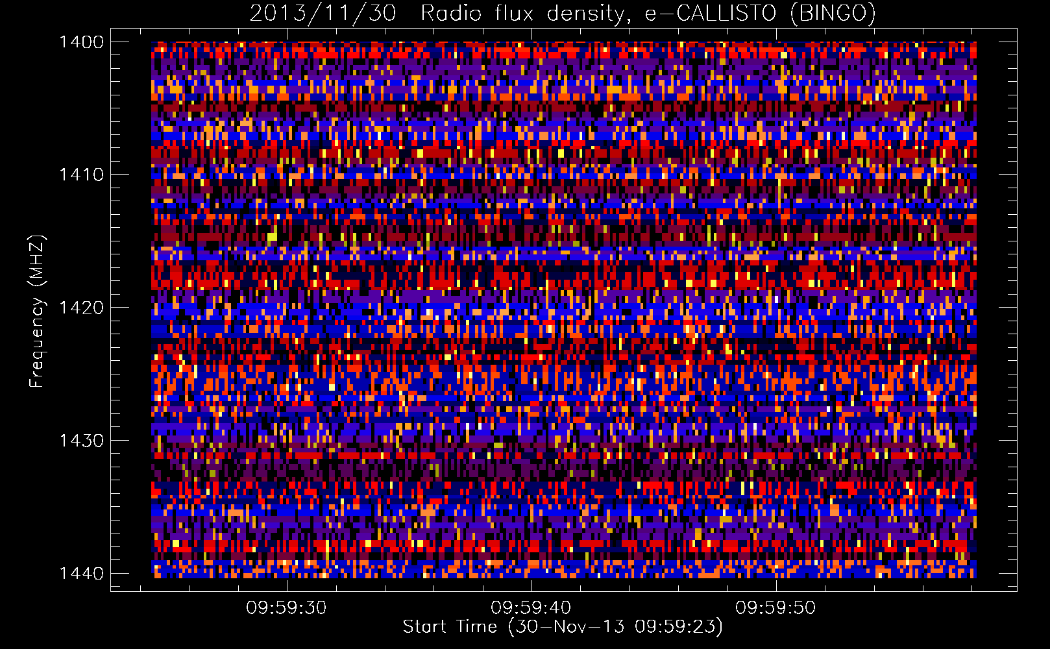The height and width of the screenshot is (649, 1050).
Task: Click the 09:59:30 time axis label
Action: pyautogui.click(x=286, y=608)
